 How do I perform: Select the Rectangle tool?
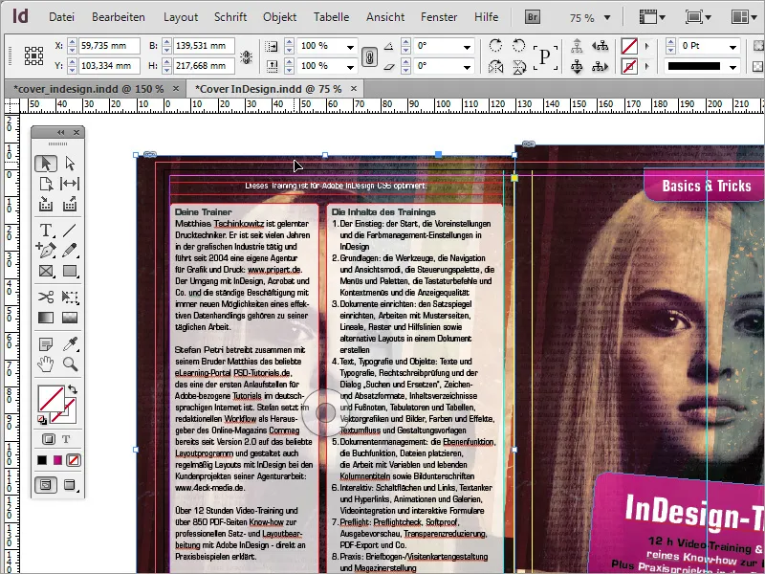[70, 271]
